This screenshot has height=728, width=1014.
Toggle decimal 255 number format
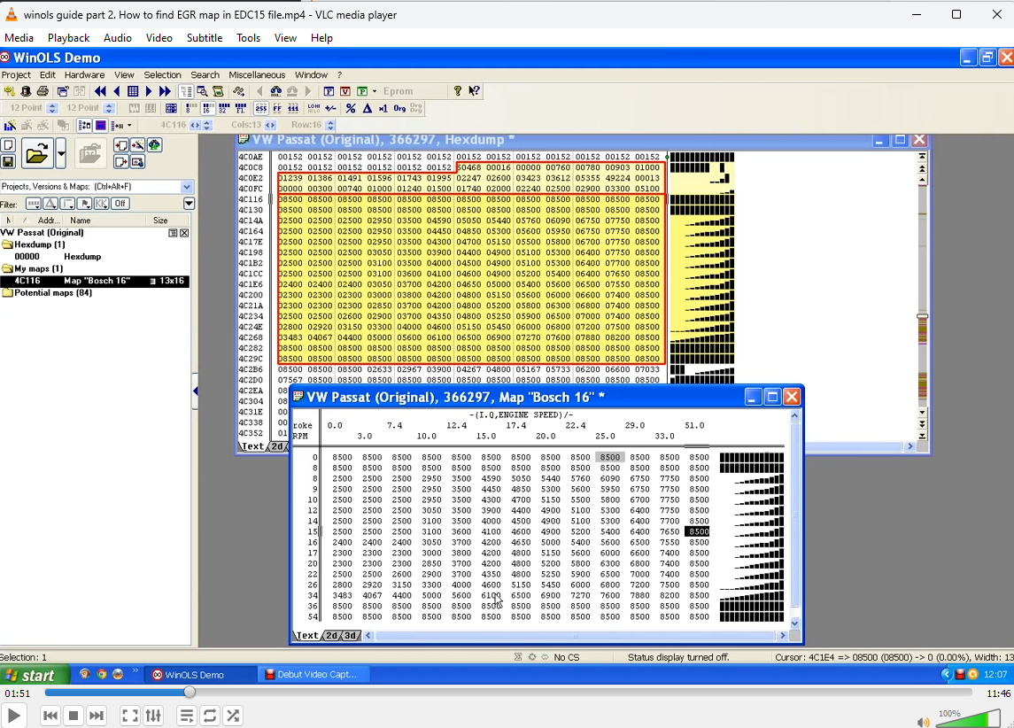click(x=261, y=108)
